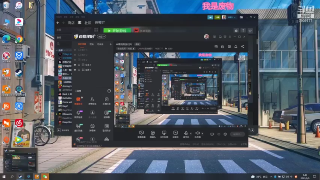Add a screen capture source (直播屏幕)
The height and width of the screenshot is (180, 320).
point(142,134)
